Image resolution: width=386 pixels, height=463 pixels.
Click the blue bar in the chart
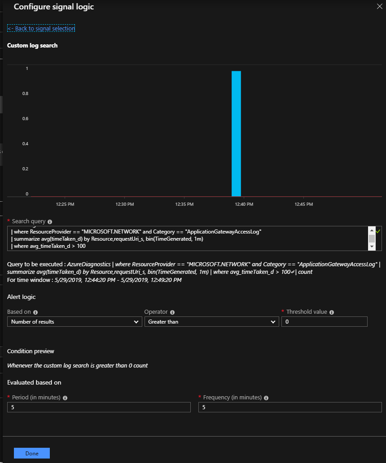tap(236, 134)
